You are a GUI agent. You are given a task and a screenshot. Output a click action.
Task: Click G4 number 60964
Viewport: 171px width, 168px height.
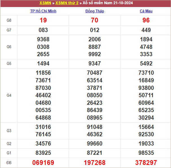(x=146, y=103)
